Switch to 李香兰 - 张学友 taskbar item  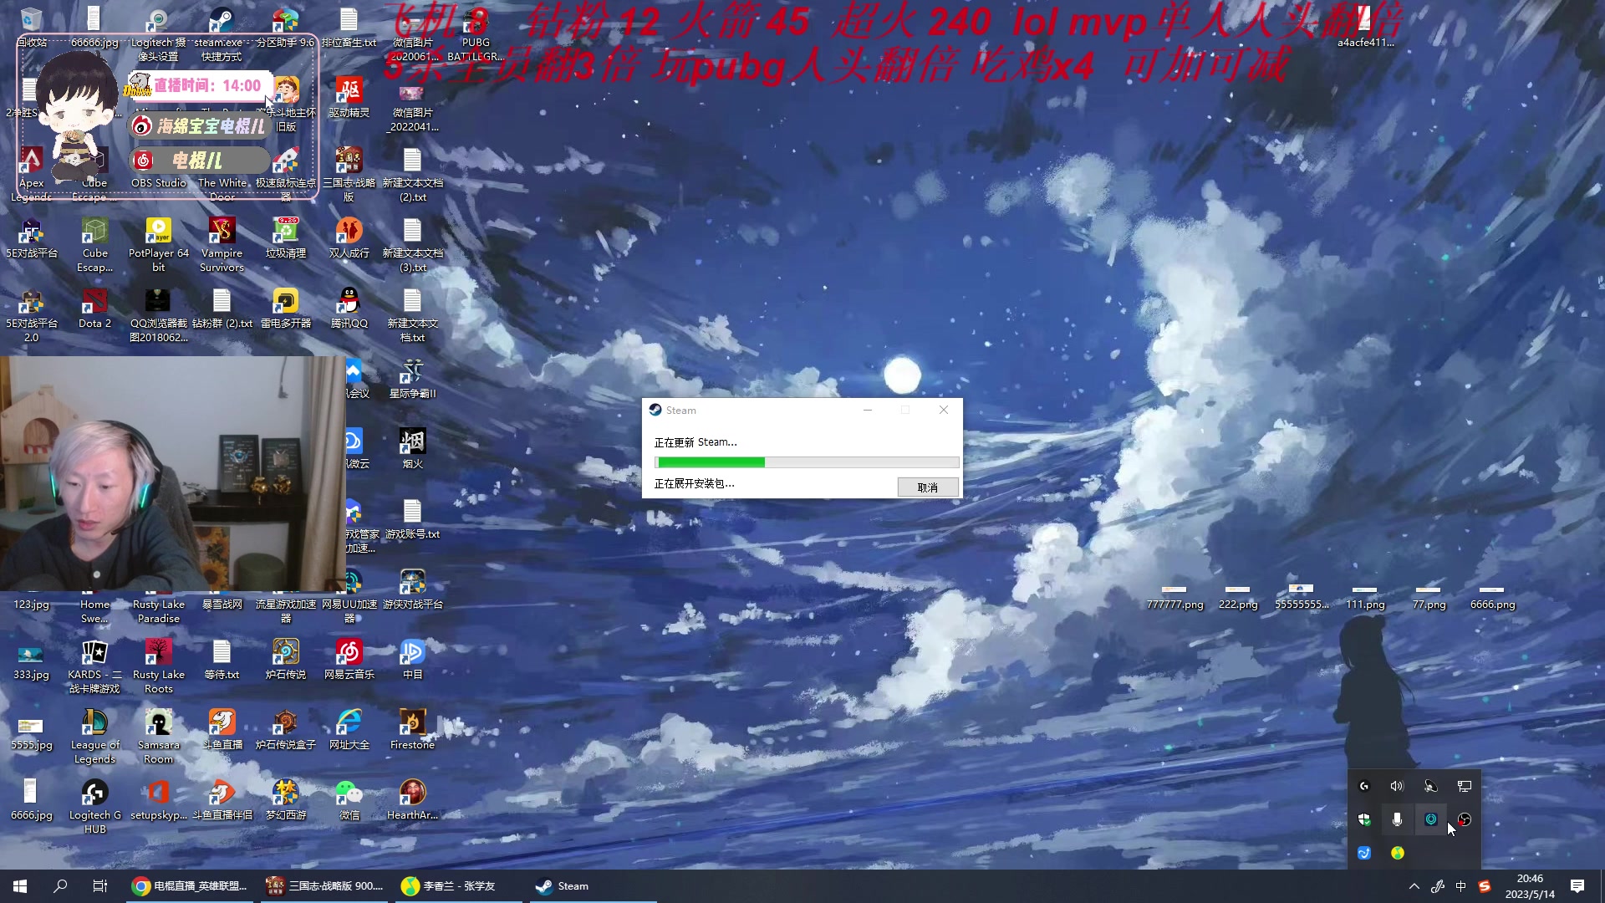pyautogui.click(x=459, y=886)
